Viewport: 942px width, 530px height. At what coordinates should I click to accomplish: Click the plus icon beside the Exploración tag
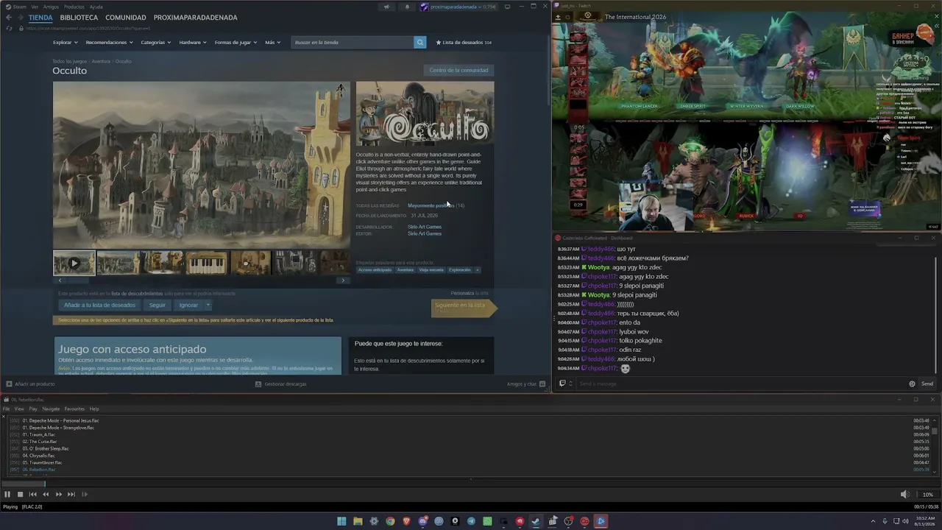pos(478,270)
